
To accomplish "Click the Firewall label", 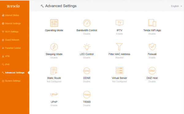I will [x=152, y=54].
